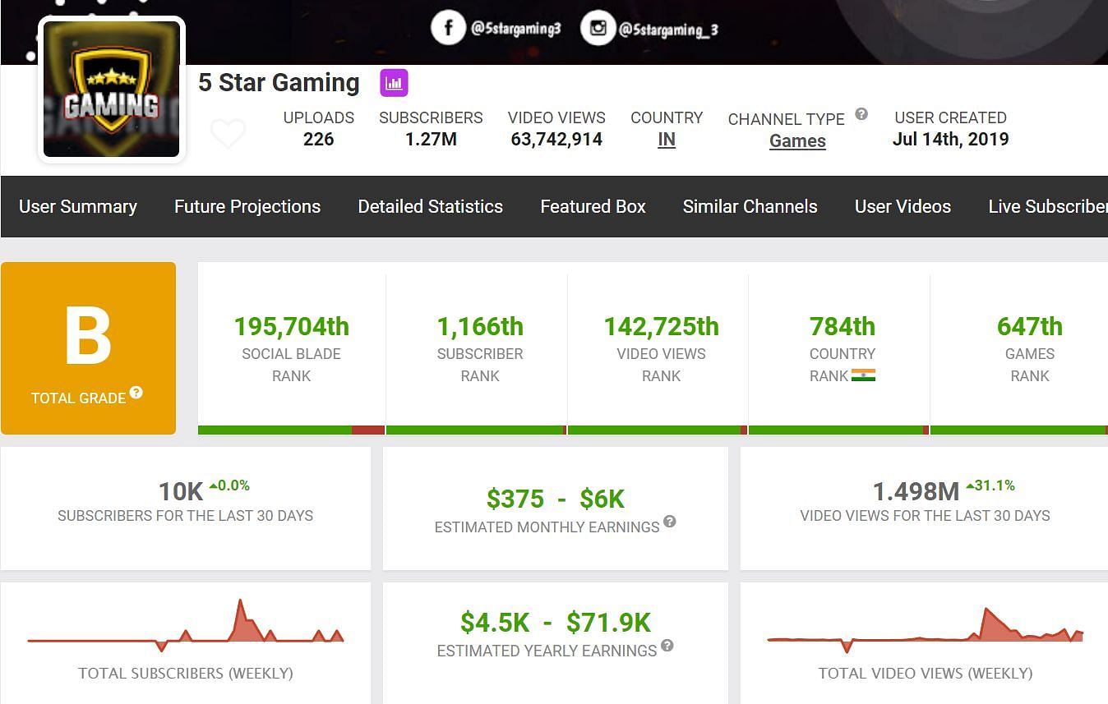Click the Estimated Yearly Earnings help icon
The height and width of the screenshot is (704, 1108).
[x=667, y=646]
